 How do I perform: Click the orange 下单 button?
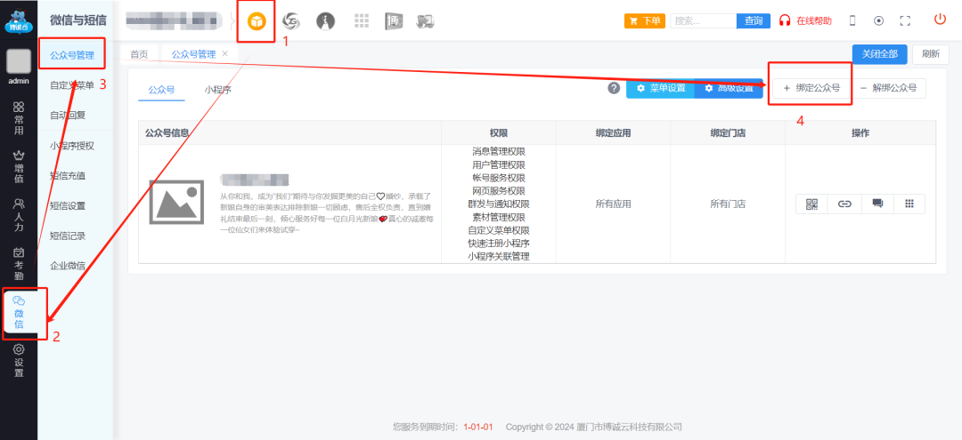point(645,20)
